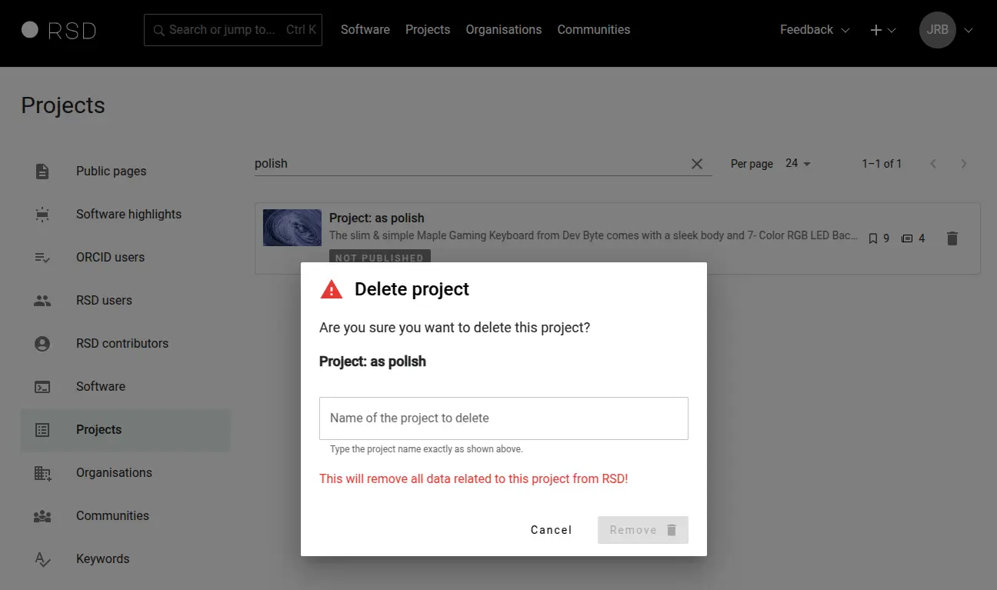Click the RSD users people icon

42,300
